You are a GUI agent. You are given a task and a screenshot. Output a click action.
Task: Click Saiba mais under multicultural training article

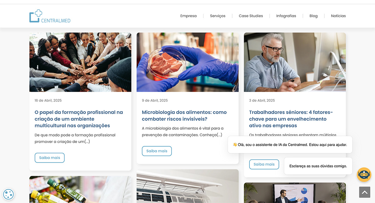tap(50, 158)
